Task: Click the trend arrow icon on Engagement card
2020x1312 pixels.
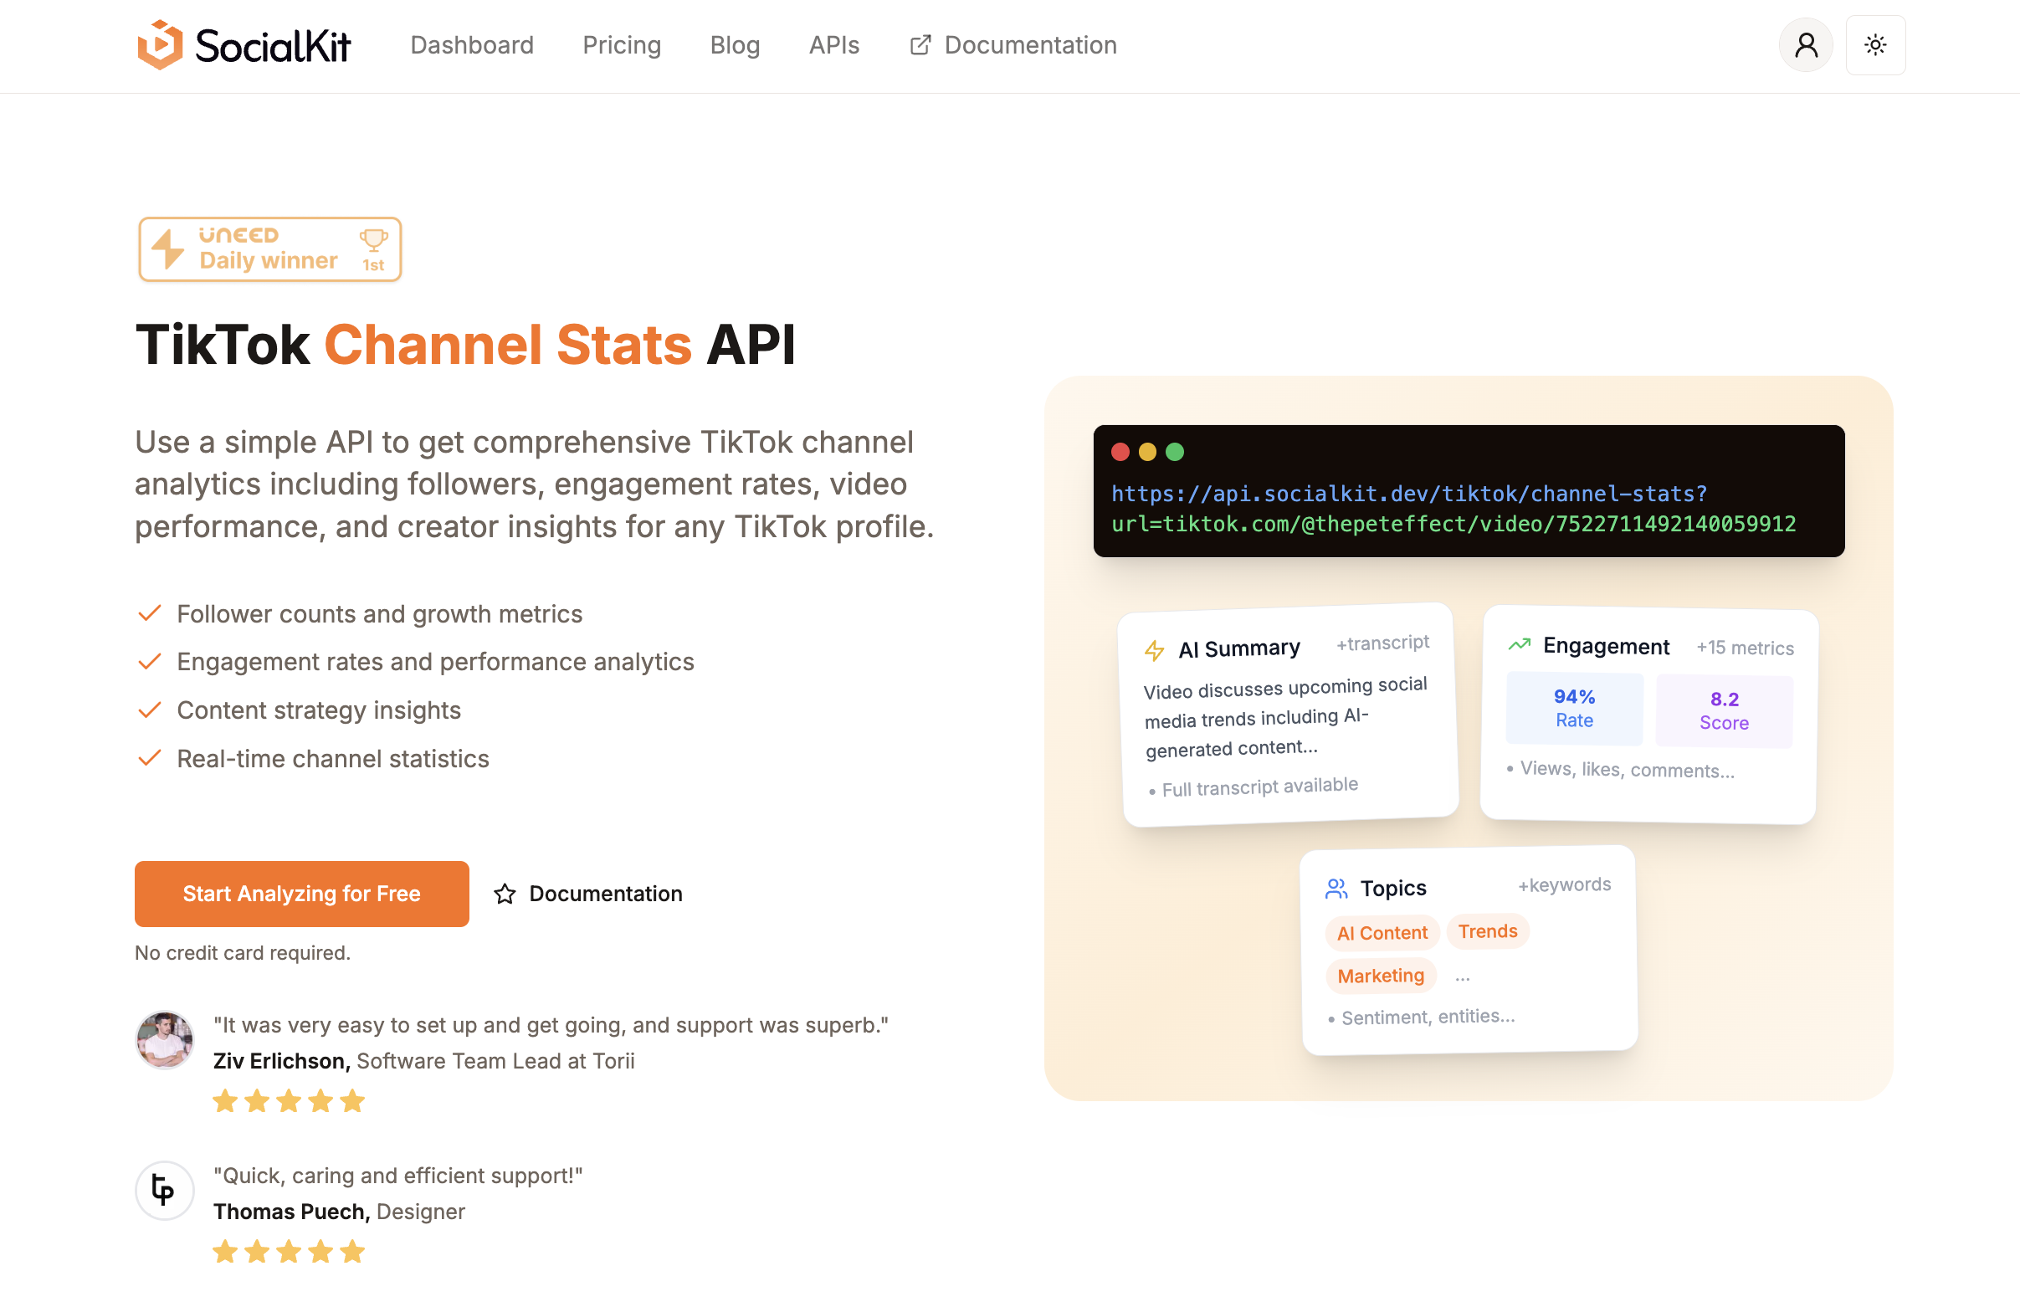Action: [x=1519, y=645]
